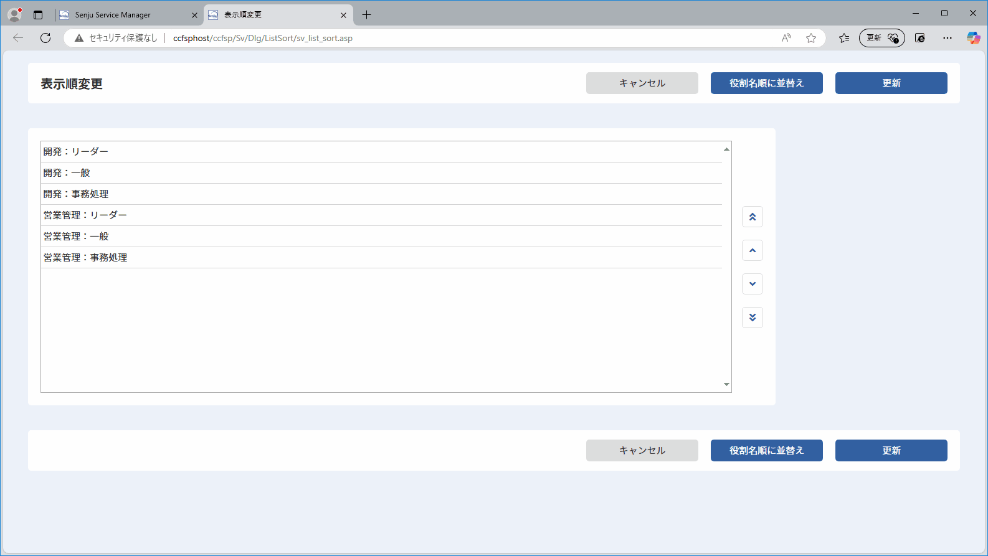Move selected item to bottom of list

(x=753, y=318)
